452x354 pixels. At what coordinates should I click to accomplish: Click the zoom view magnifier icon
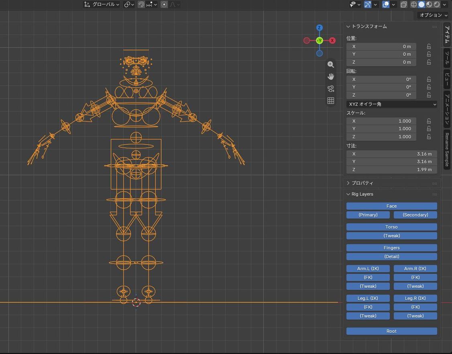[331, 65]
